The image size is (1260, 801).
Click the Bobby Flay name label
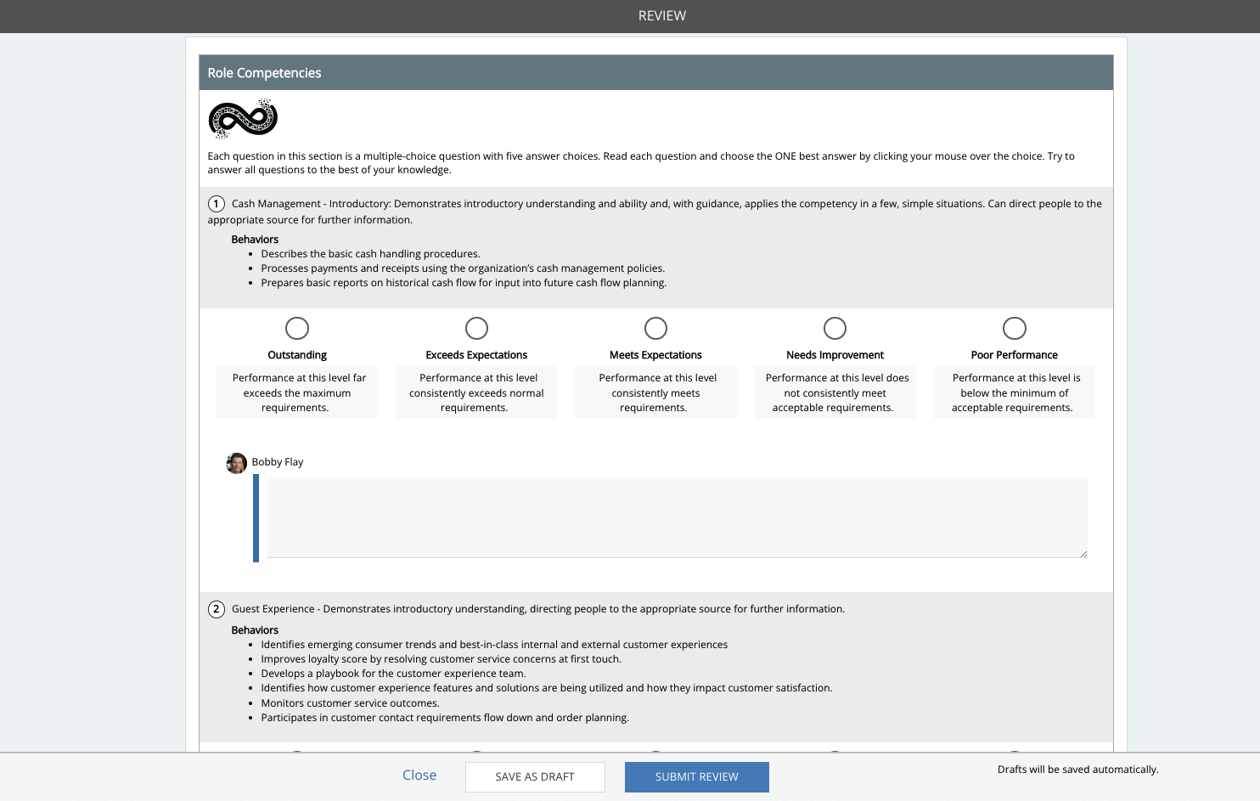278,462
